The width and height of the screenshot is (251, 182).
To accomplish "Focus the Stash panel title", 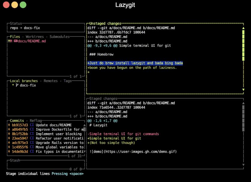I will click(x=15, y=160).
